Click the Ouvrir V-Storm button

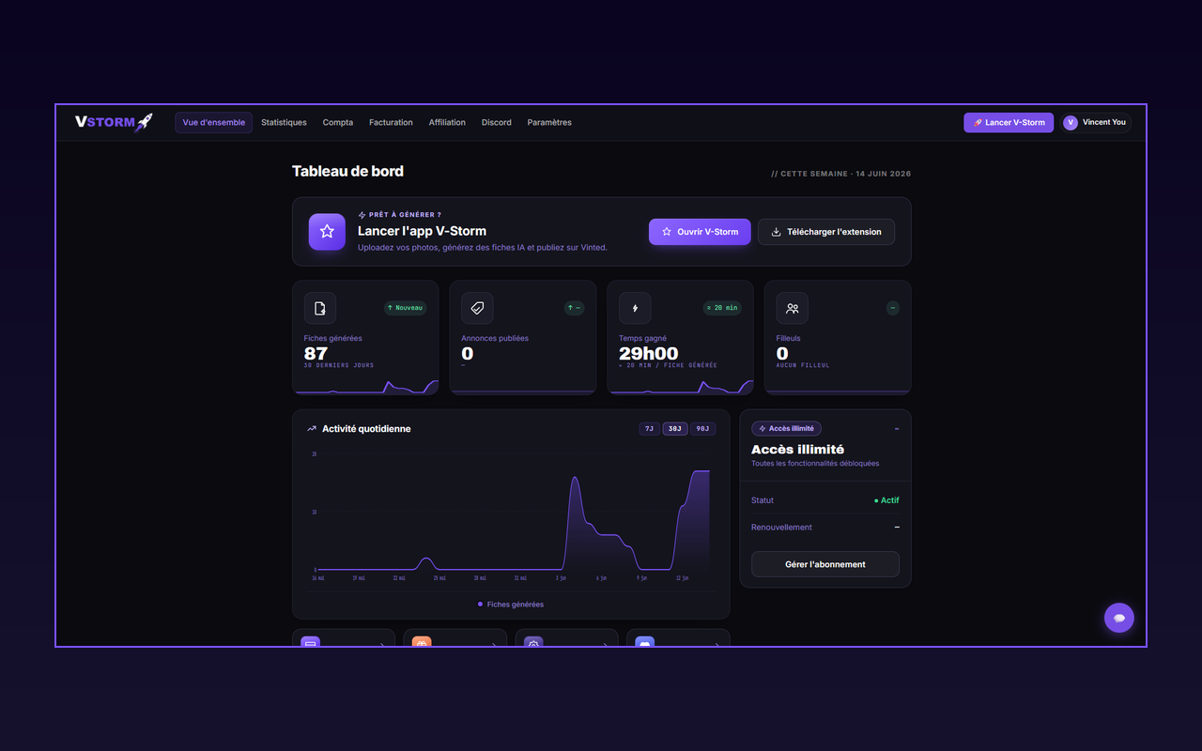click(x=700, y=232)
